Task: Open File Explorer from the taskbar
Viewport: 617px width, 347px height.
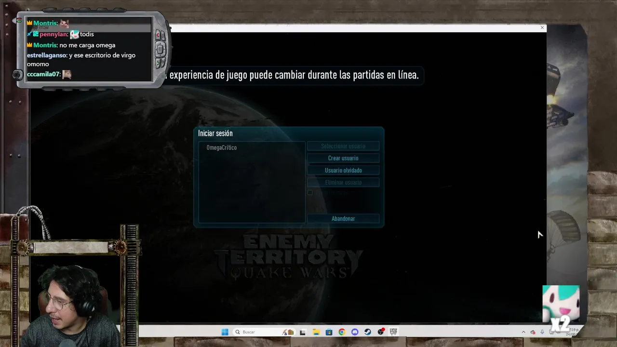Action: pos(316,332)
